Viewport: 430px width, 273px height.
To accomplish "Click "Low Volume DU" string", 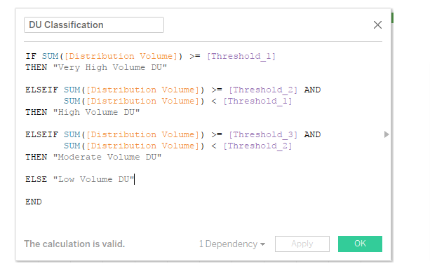I will 93,179.
